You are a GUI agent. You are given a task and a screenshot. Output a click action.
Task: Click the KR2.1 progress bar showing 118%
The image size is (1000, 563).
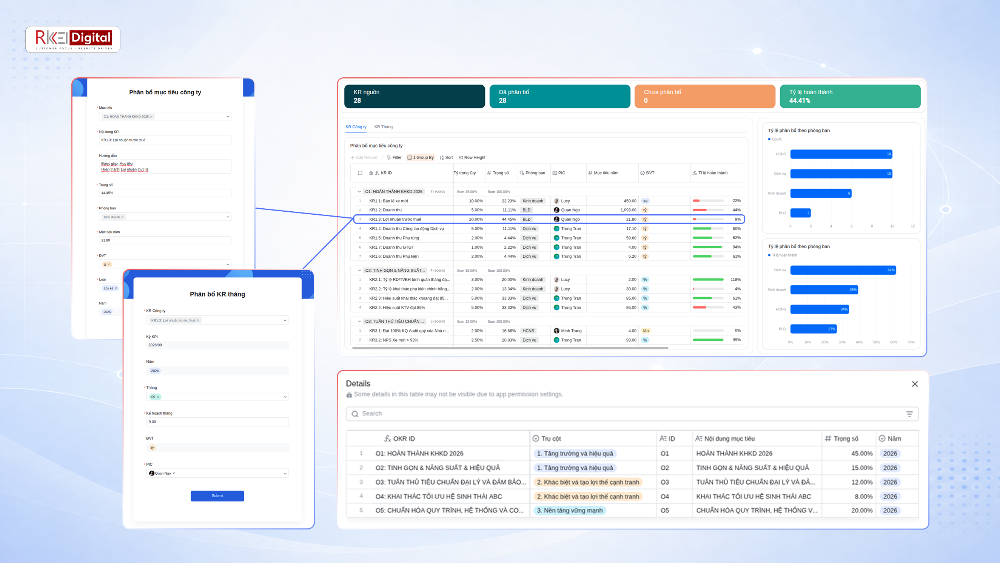click(708, 279)
